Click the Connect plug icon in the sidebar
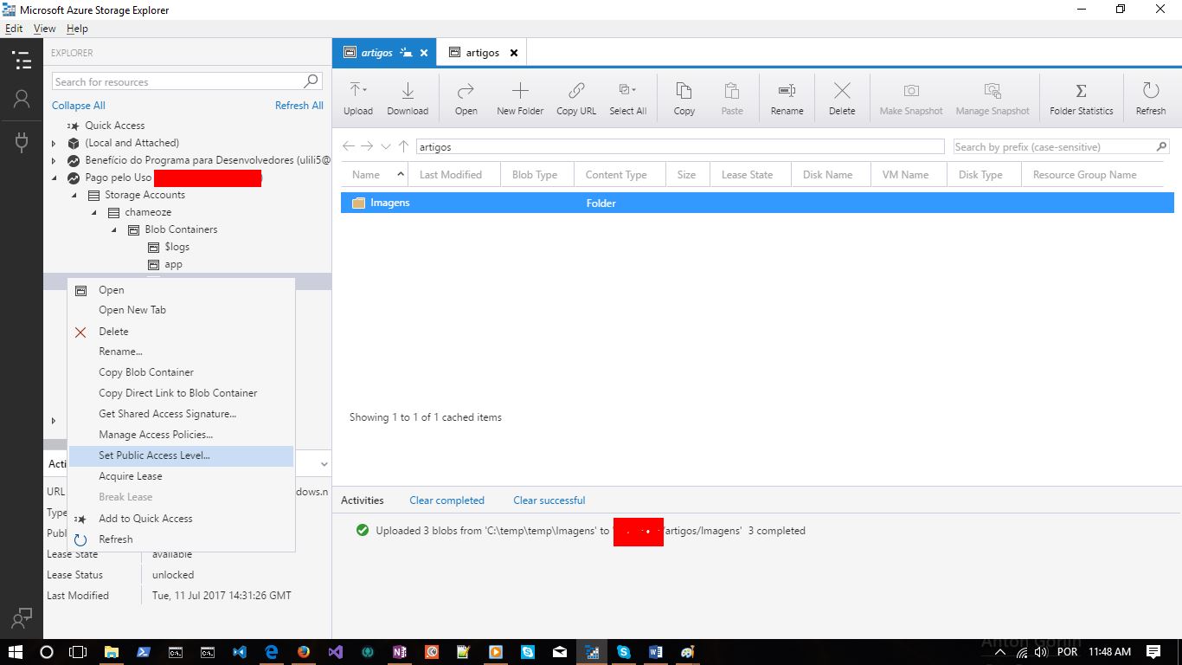This screenshot has height=665, width=1182. click(22, 143)
